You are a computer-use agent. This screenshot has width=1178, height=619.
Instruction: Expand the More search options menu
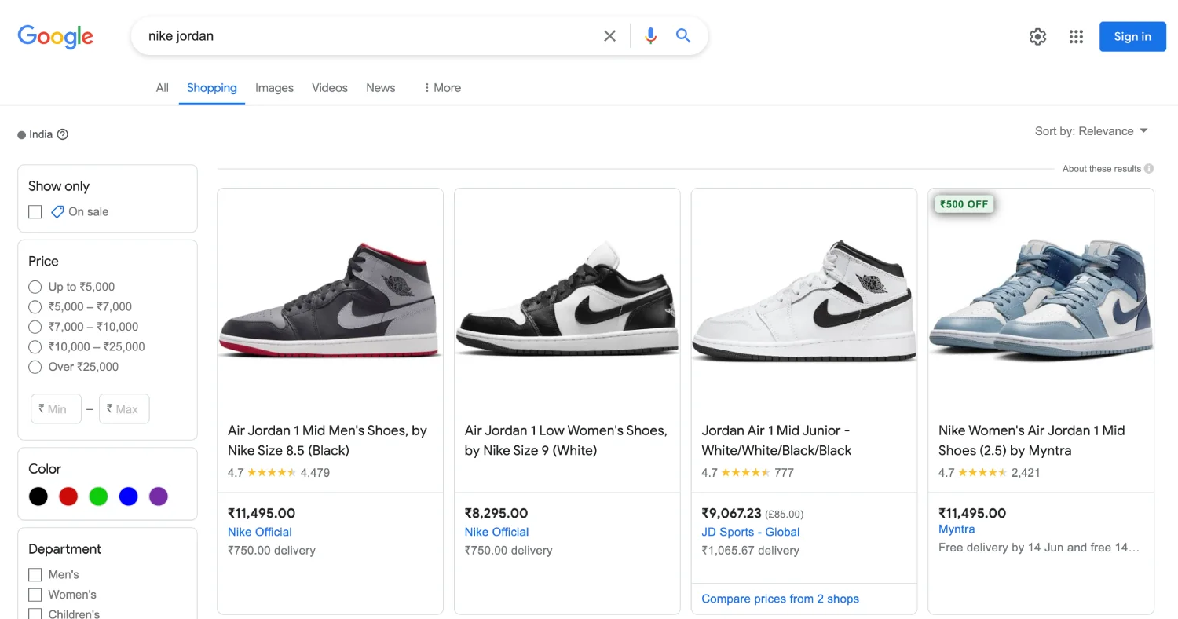pyautogui.click(x=441, y=88)
